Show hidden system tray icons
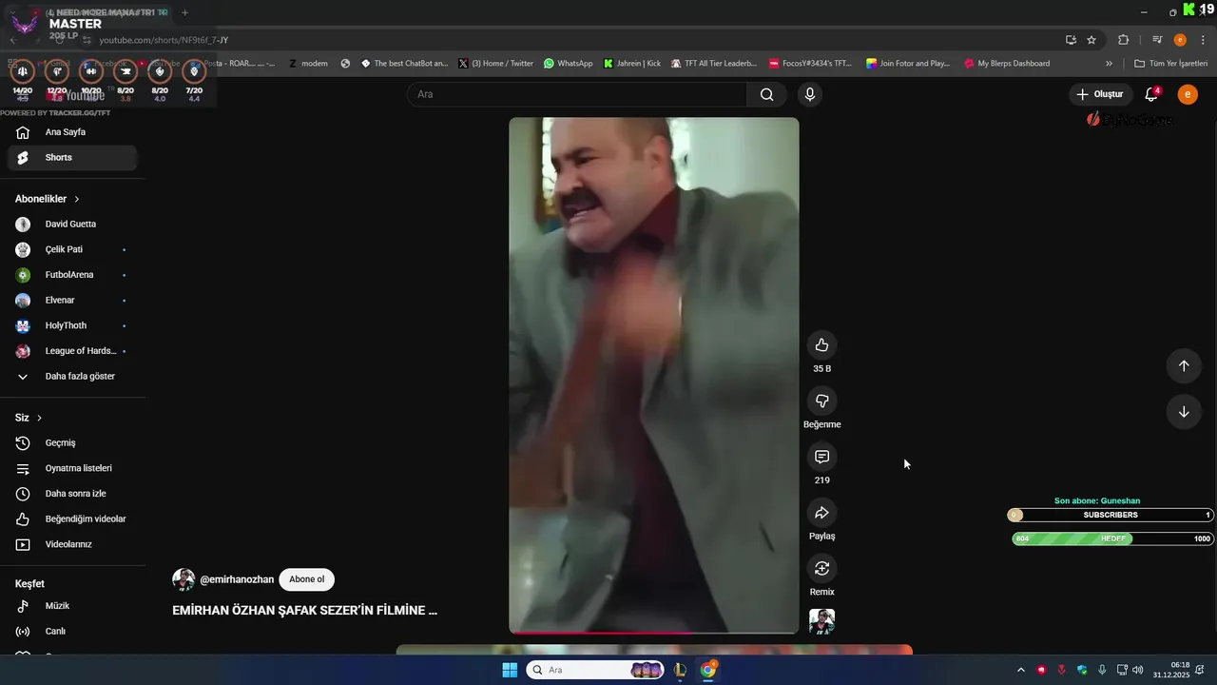 pyautogui.click(x=1021, y=670)
